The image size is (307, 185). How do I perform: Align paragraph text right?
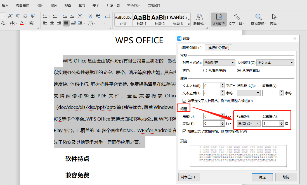click(59, 23)
